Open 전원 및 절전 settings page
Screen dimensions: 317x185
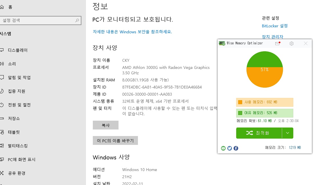click(19, 105)
